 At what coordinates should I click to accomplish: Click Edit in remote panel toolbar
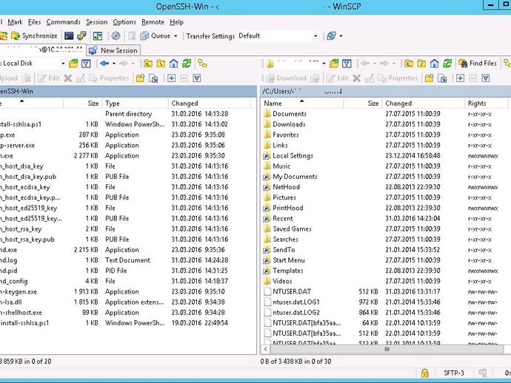pos(338,78)
